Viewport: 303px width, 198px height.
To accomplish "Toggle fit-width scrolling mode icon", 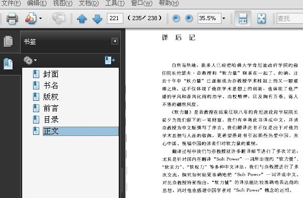I will tap(243, 19).
